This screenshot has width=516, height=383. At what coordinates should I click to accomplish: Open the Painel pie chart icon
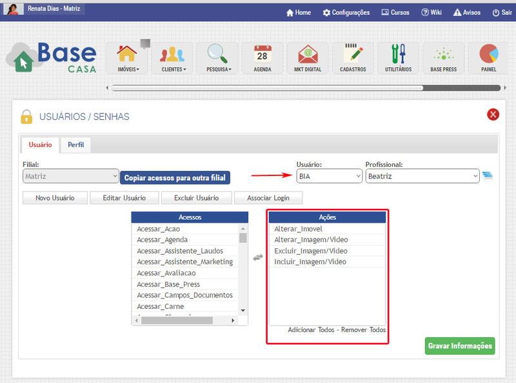[488, 57]
